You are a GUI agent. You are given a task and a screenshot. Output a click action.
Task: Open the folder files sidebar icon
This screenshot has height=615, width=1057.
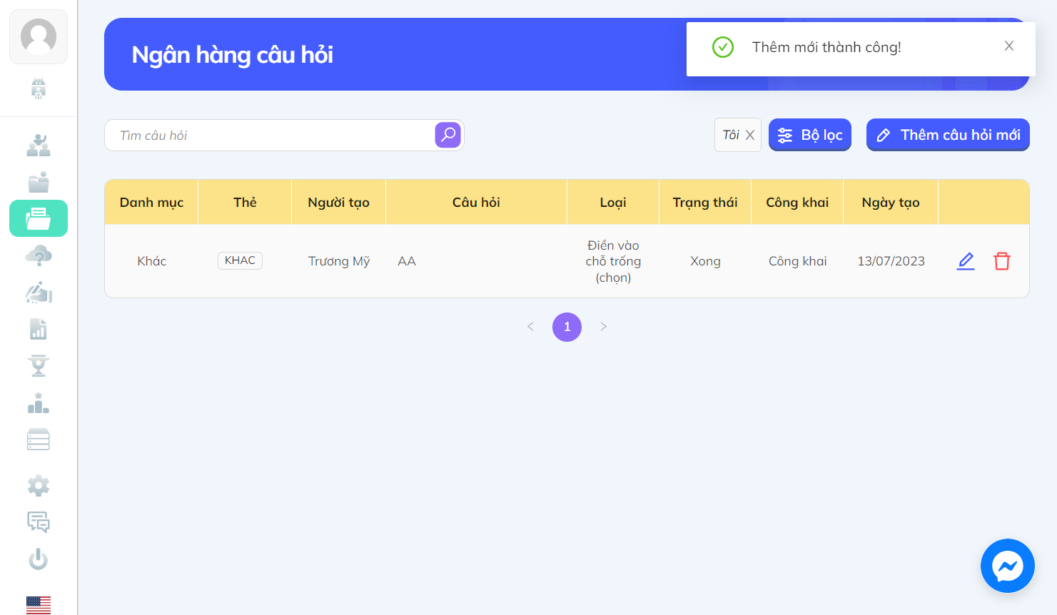coord(39,182)
